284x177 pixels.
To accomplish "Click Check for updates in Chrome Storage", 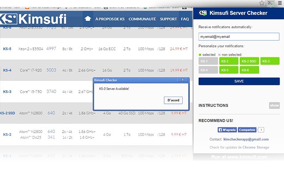I will [239, 147].
